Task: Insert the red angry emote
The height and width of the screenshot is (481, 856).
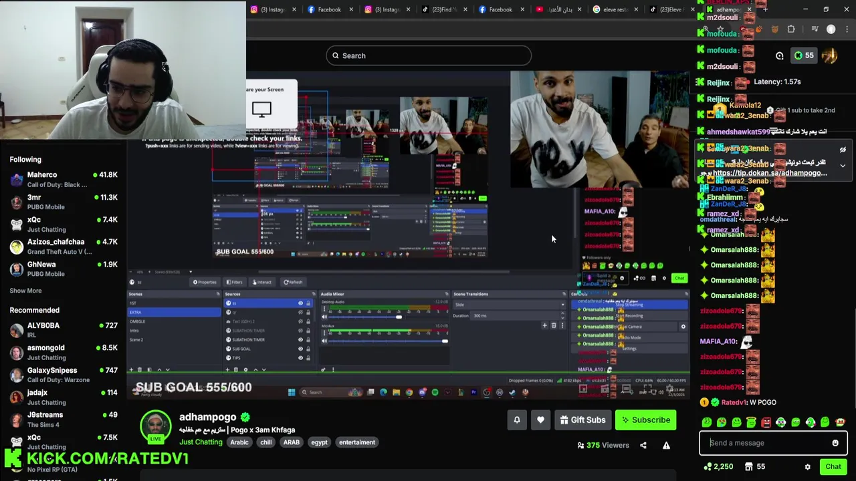Action: 766,422
